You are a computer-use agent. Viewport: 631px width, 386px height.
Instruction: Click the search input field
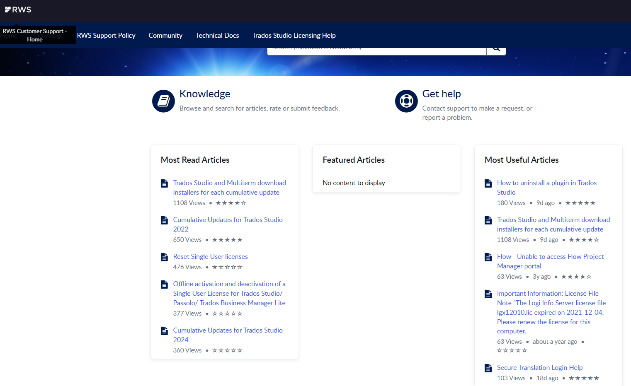click(x=377, y=50)
